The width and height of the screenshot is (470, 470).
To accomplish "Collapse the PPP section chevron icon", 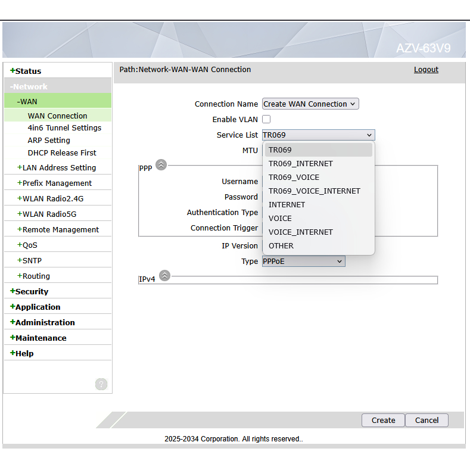I will click(161, 165).
